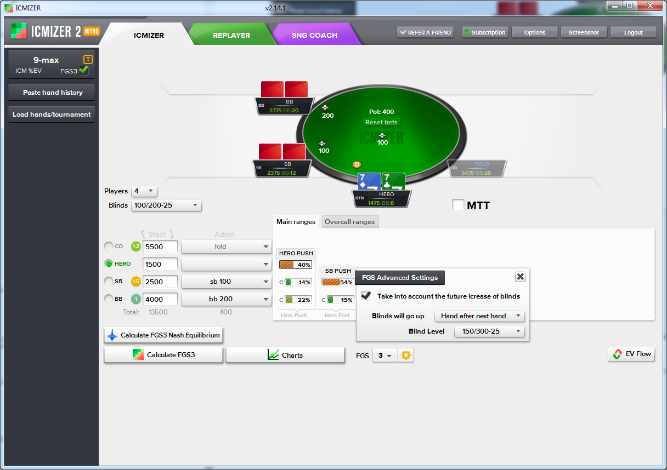Click Reset bets on the table
This screenshot has width=667, height=470.
(381, 122)
